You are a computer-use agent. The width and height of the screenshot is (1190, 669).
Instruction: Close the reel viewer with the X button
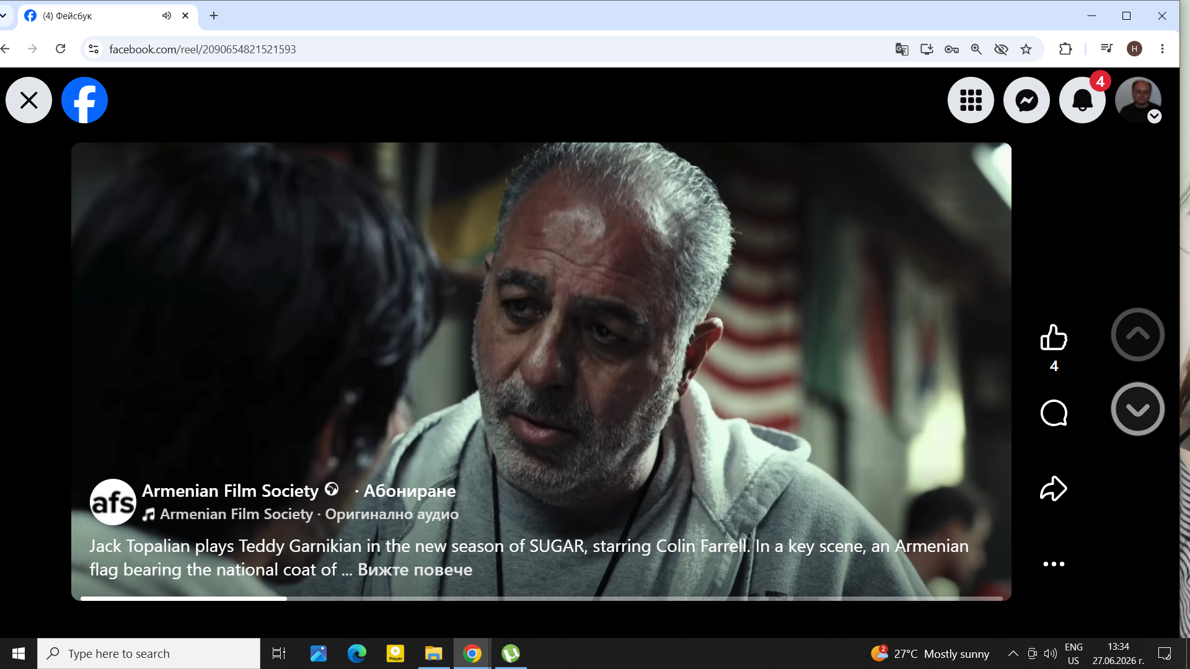coord(29,100)
